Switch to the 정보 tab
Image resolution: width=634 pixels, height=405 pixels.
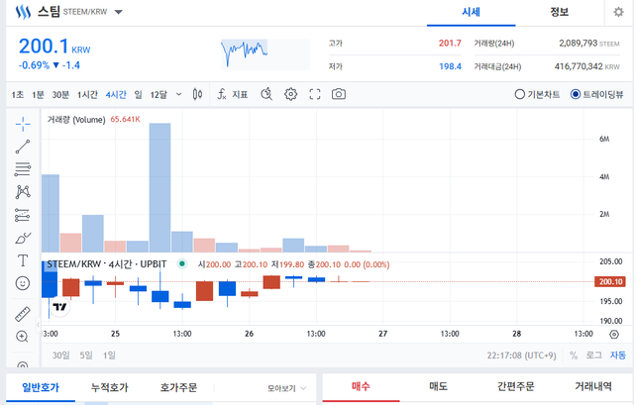coord(559,13)
